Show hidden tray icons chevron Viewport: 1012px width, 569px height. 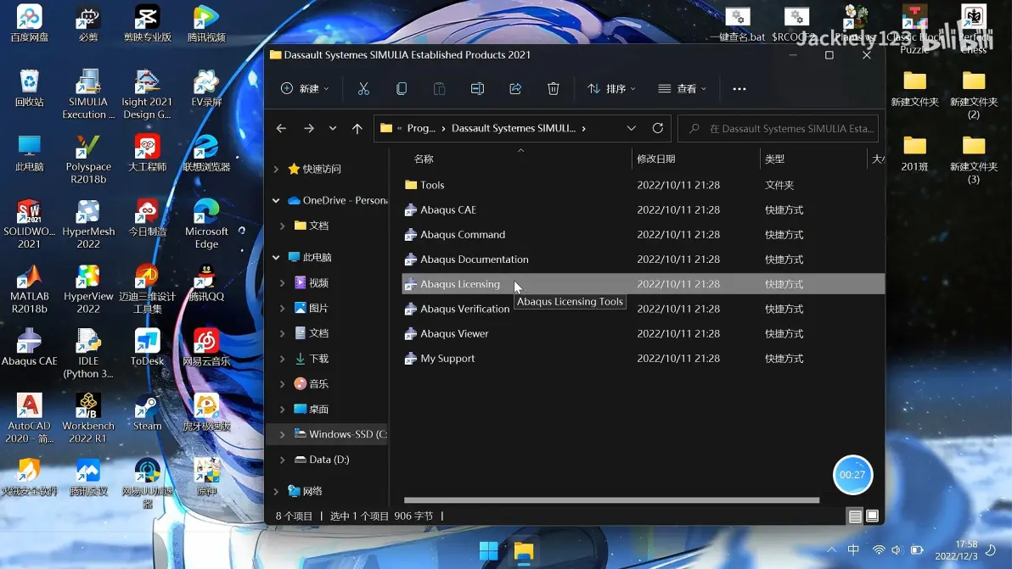click(x=831, y=550)
